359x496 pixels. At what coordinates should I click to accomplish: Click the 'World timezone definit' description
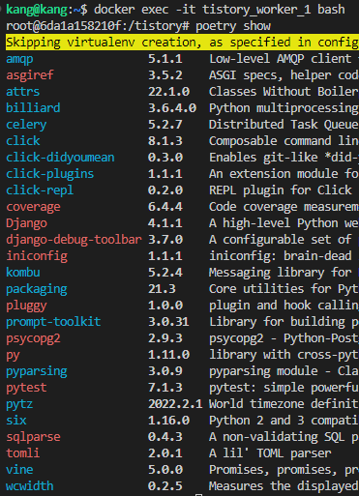(284, 404)
